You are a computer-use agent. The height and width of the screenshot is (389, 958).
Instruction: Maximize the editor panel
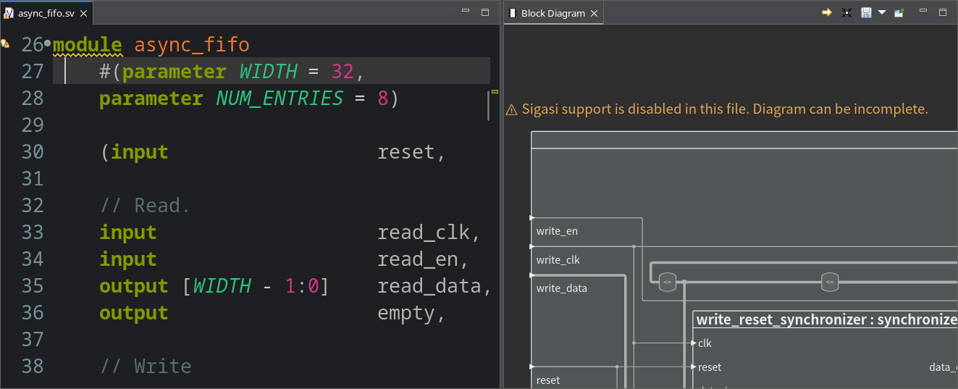[x=485, y=12]
